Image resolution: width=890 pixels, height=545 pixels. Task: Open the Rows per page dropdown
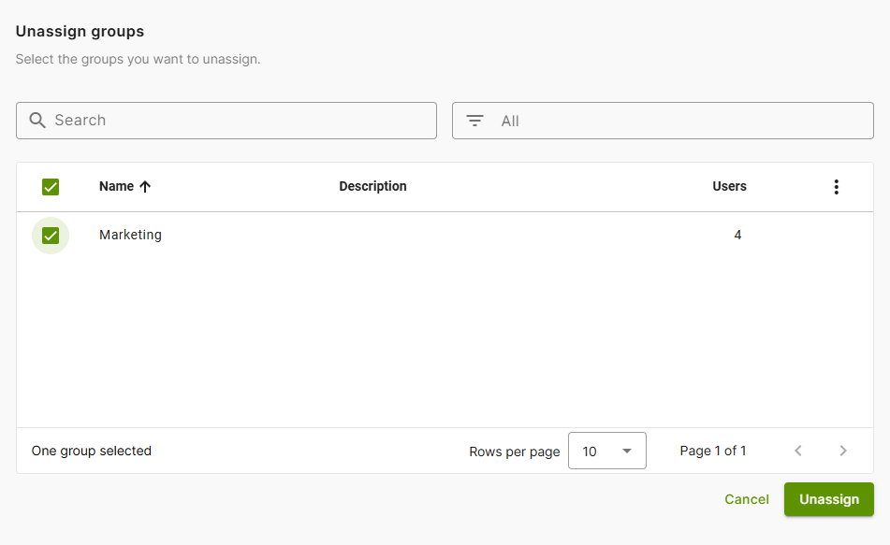pos(607,451)
